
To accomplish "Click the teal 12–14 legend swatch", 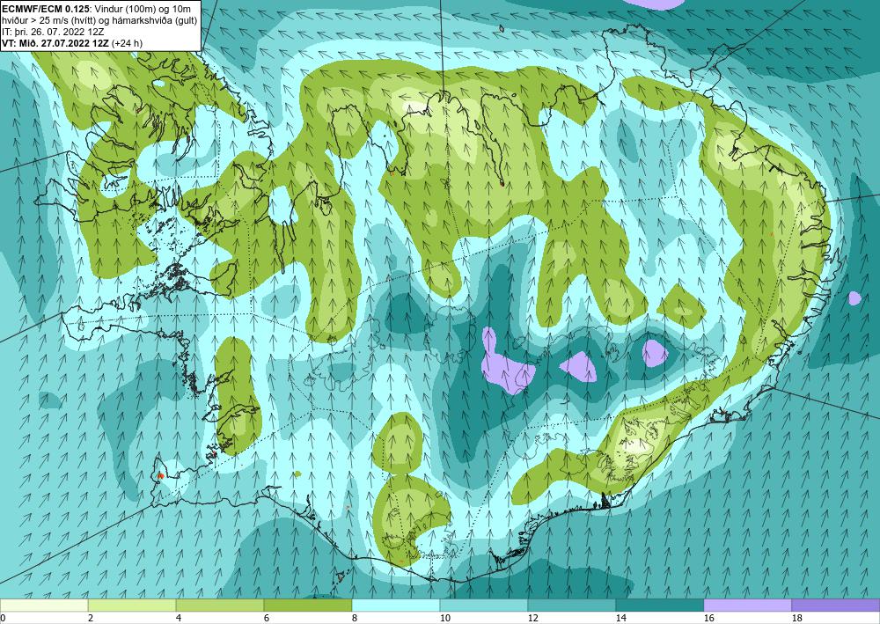I will [572, 606].
